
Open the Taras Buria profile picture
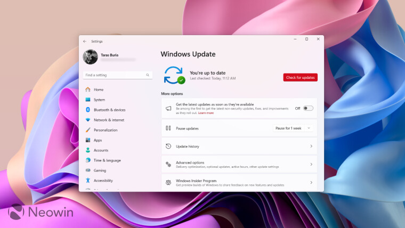coord(90,57)
